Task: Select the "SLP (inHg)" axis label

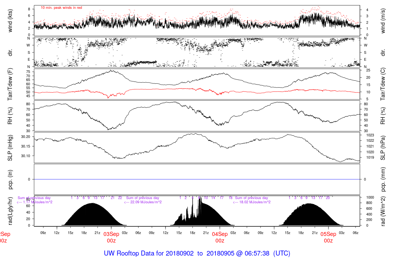Action: 10,148
